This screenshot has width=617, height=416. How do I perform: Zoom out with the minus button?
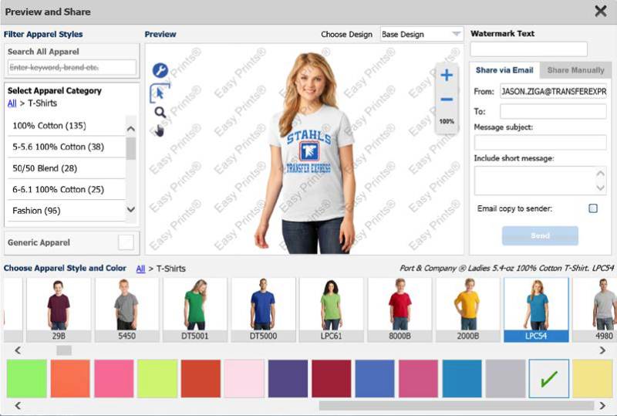pos(447,100)
